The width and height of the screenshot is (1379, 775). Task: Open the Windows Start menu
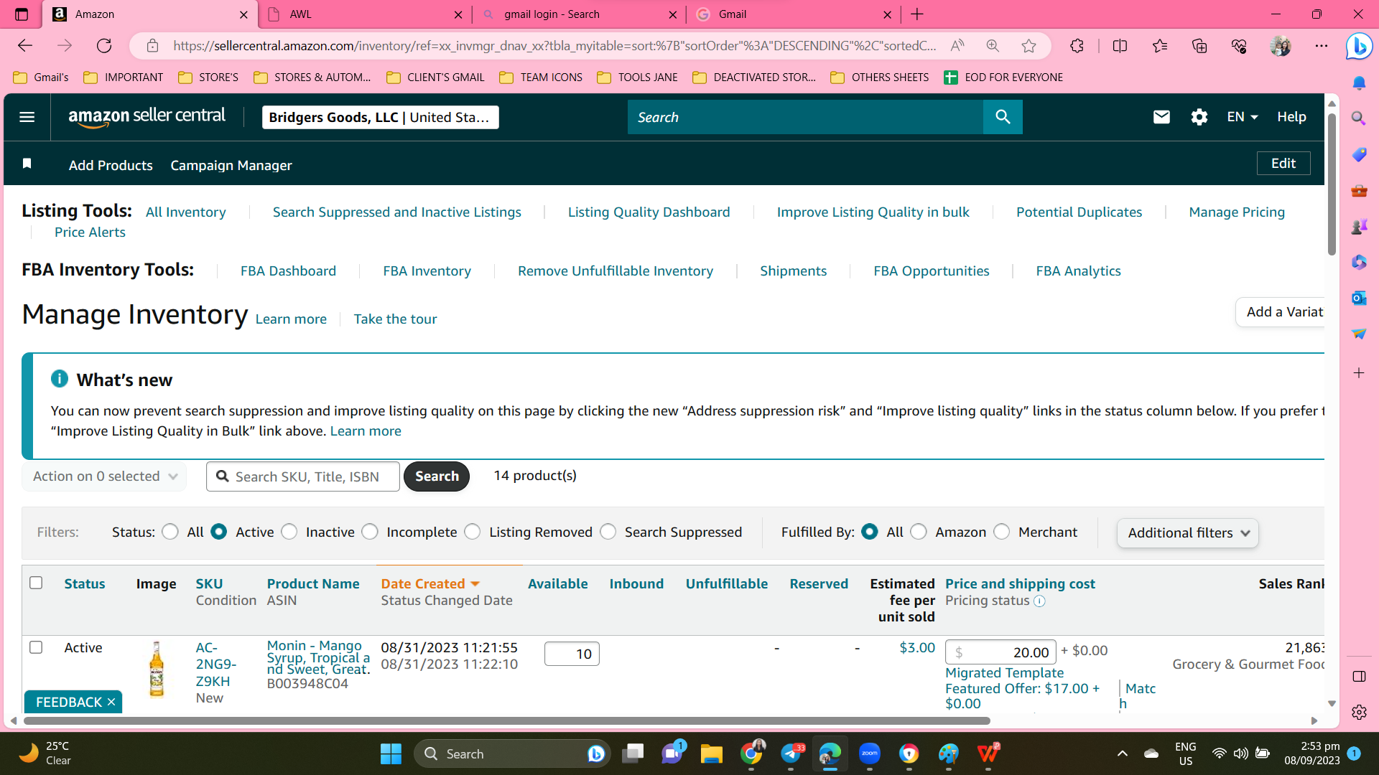click(391, 753)
